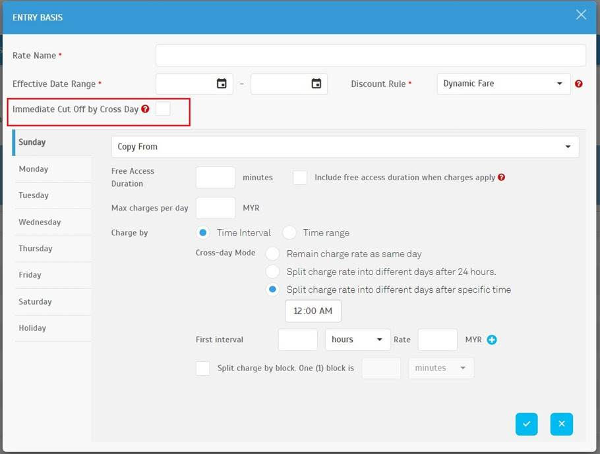
Task: Add another interval with the plus icon
Action: point(491,340)
